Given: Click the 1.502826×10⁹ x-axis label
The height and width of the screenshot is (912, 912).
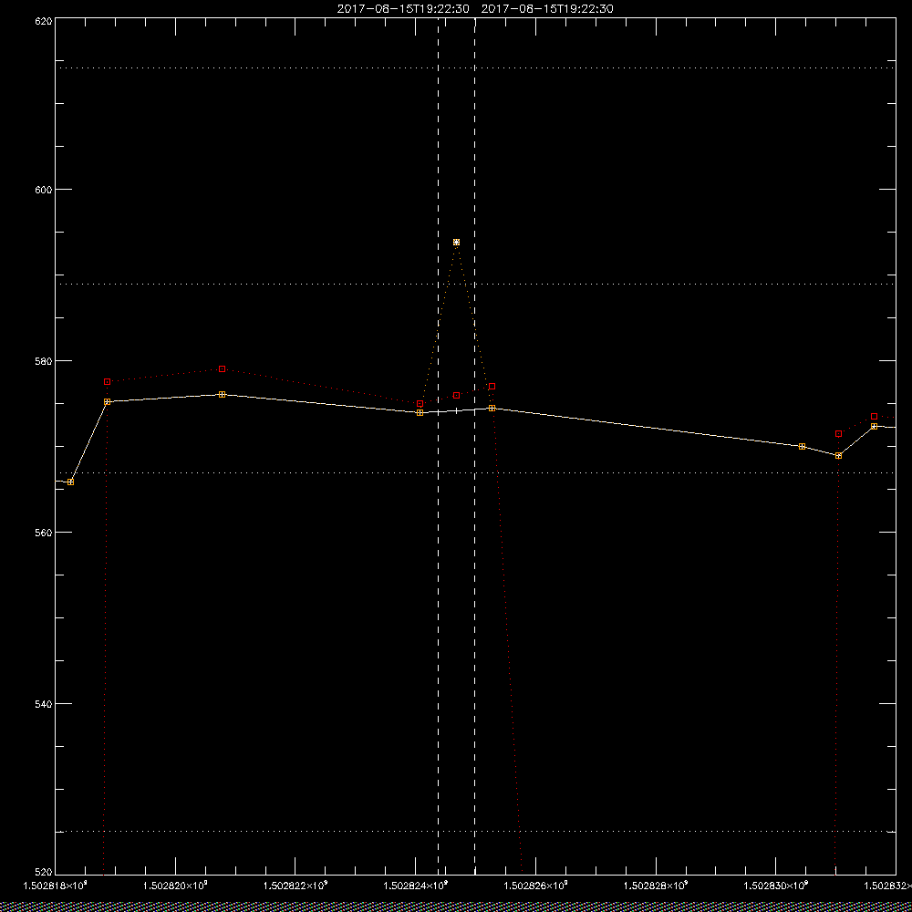Looking at the screenshot, I should pyautogui.click(x=535, y=886).
